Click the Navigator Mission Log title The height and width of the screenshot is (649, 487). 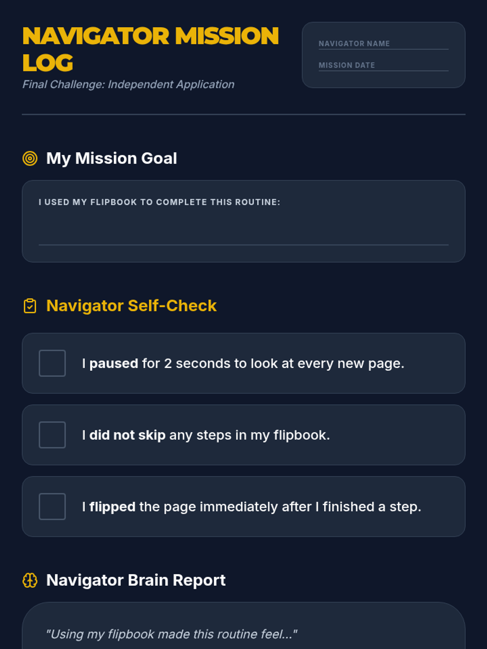pyautogui.click(x=150, y=49)
